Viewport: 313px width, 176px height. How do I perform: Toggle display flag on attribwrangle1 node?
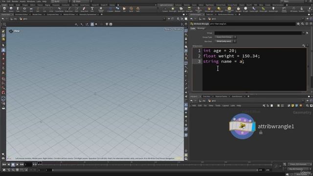click(254, 126)
